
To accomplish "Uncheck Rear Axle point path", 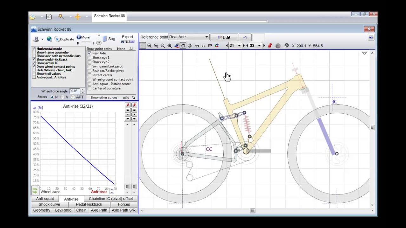I will (x=89, y=53).
